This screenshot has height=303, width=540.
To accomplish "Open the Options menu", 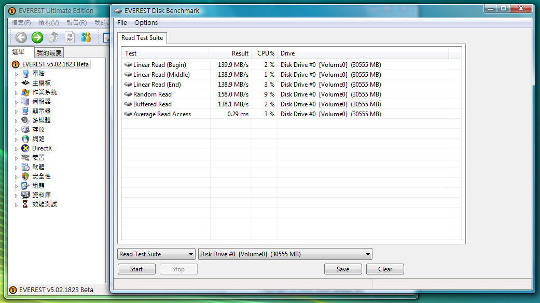I will click(x=146, y=23).
